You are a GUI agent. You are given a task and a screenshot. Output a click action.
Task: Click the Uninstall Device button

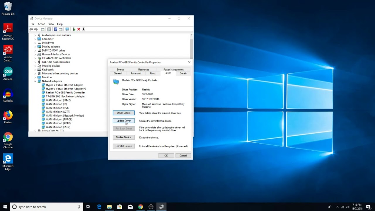[x=124, y=146]
